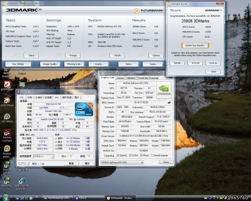Click Select... under Tests in 3DMark06
This screenshot has height=201, width=251.
point(31,55)
